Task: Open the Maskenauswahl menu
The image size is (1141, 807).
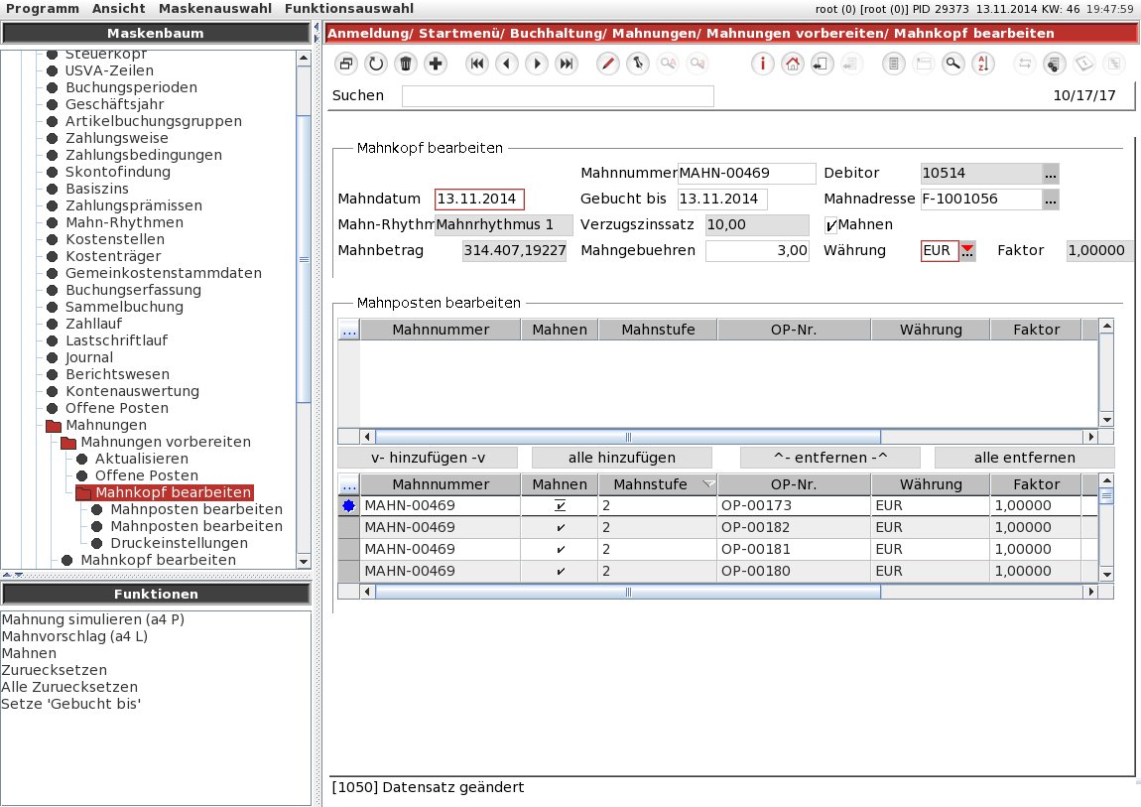Action: tap(215, 9)
